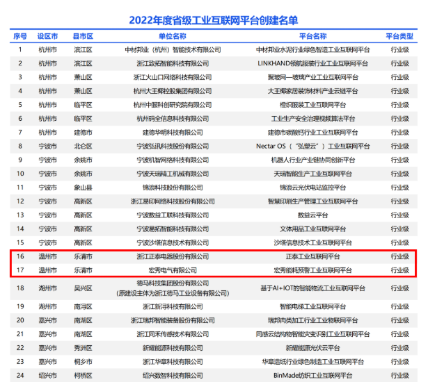Screen dimensions: 428x382
Task: Select 中材邦业（杭州）智能技术有限公司 cell
Action: [173, 50]
